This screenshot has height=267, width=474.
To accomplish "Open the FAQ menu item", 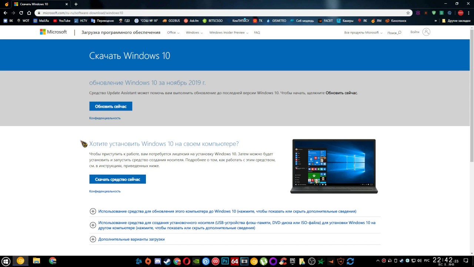I will (257, 33).
